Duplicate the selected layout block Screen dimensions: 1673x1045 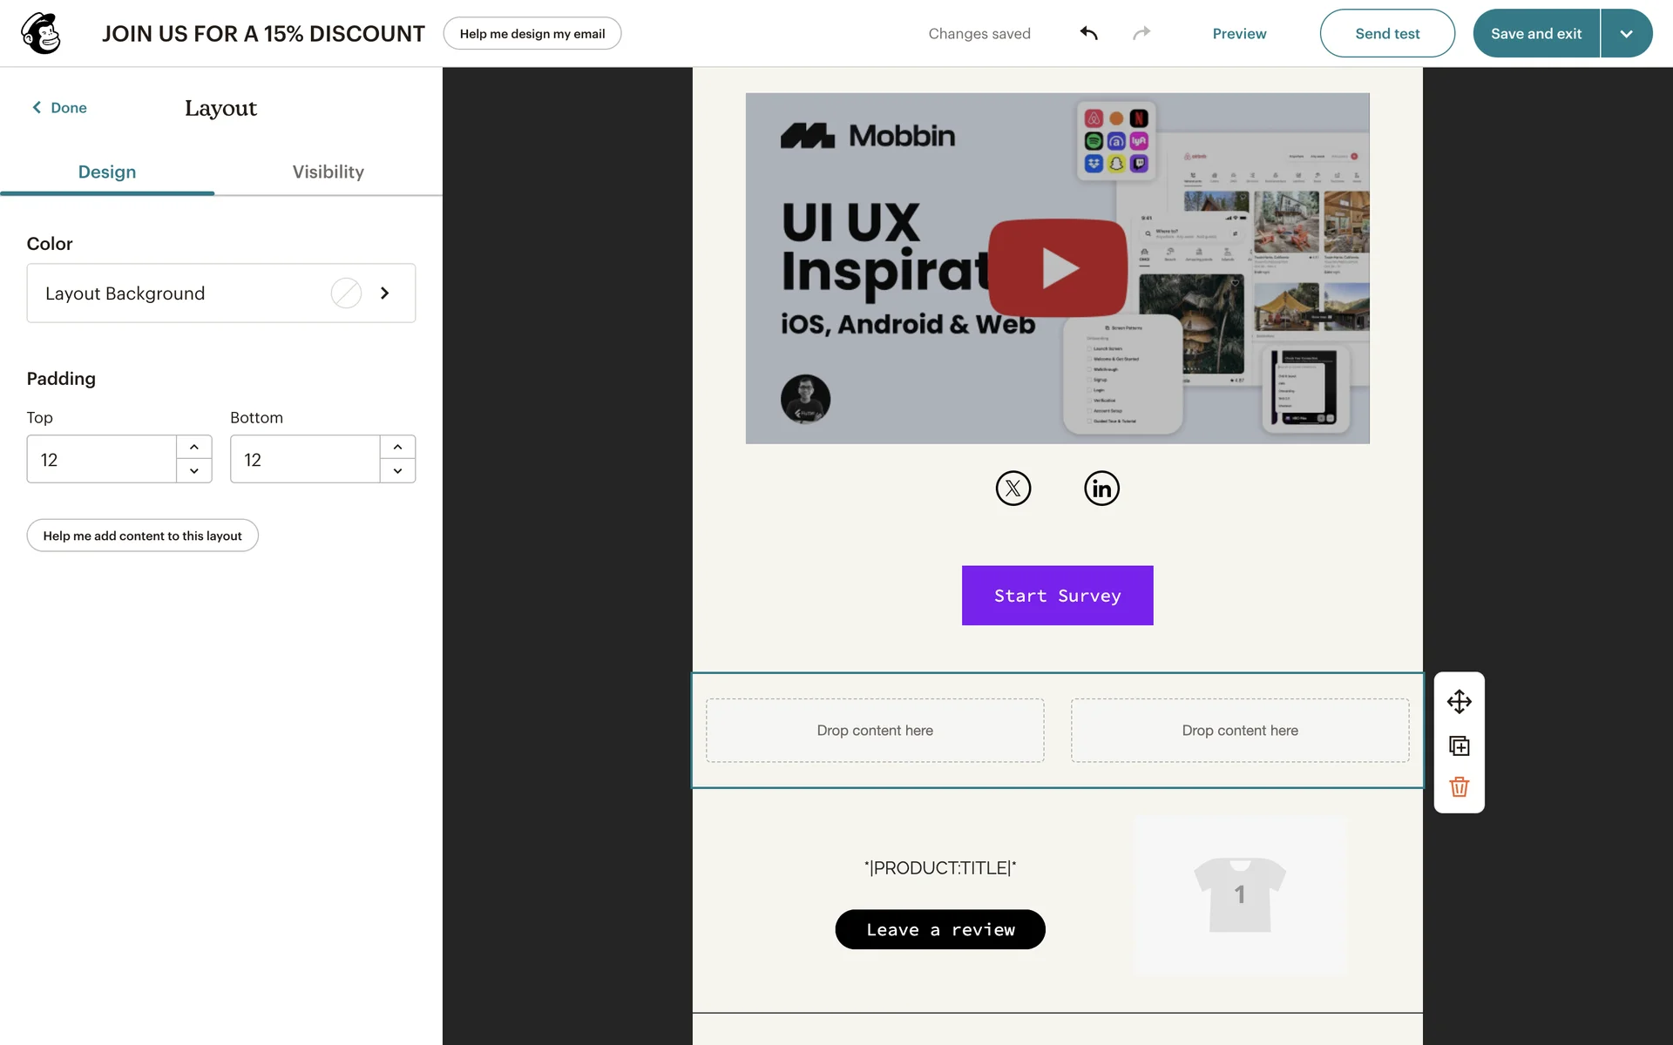pyautogui.click(x=1459, y=745)
